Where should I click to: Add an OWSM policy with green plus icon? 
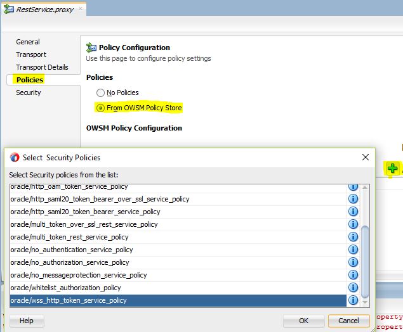coord(392,169)
